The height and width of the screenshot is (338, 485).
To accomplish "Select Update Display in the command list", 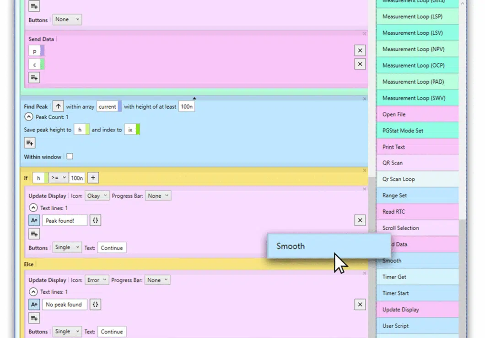I will (x=417, y=309).
